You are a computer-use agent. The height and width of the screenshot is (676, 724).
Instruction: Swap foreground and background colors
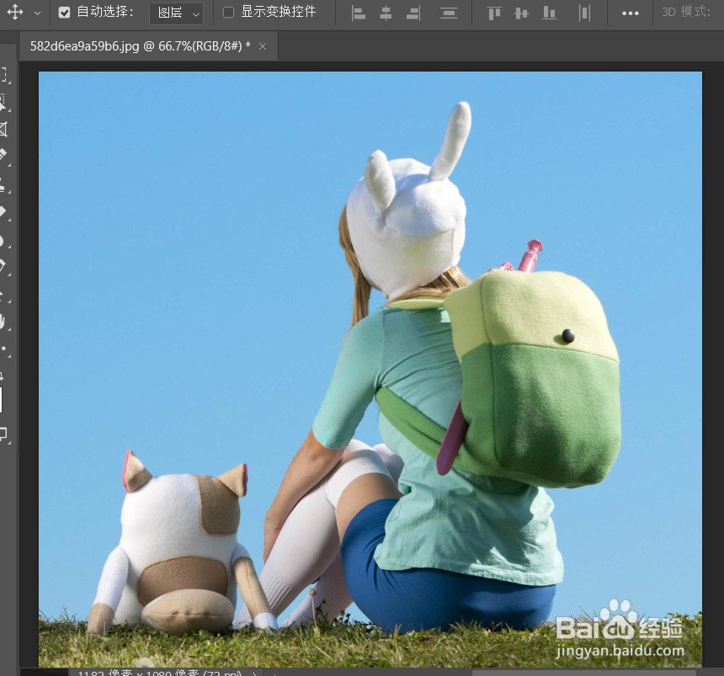(x=3, y=375)
